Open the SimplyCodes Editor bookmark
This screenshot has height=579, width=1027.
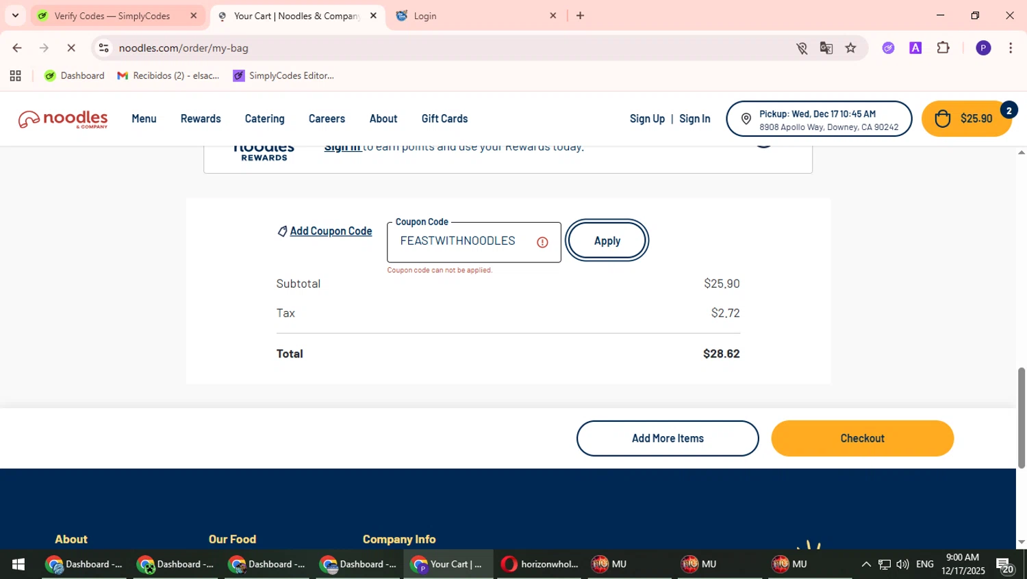283,76
